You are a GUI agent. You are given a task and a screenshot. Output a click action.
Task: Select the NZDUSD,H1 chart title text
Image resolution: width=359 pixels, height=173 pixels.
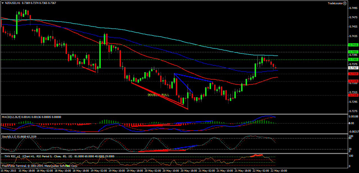[x=12, y=3]
